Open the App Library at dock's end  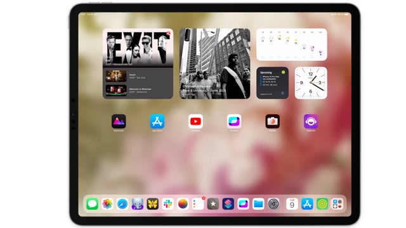point(337,204)
